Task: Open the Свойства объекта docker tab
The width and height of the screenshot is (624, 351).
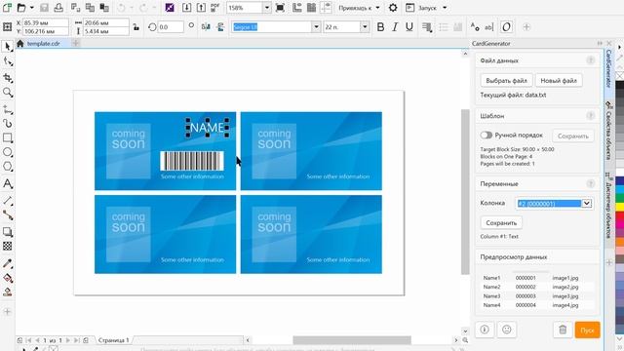Action: point(608,130)
